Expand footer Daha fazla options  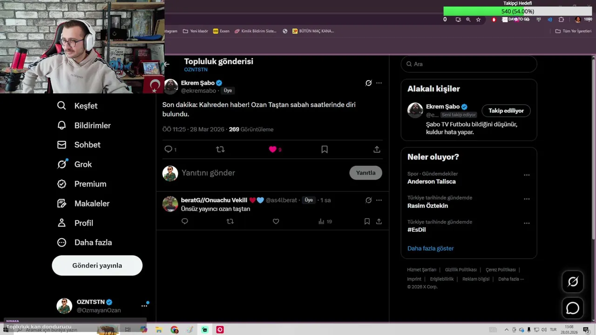point(511,279)
